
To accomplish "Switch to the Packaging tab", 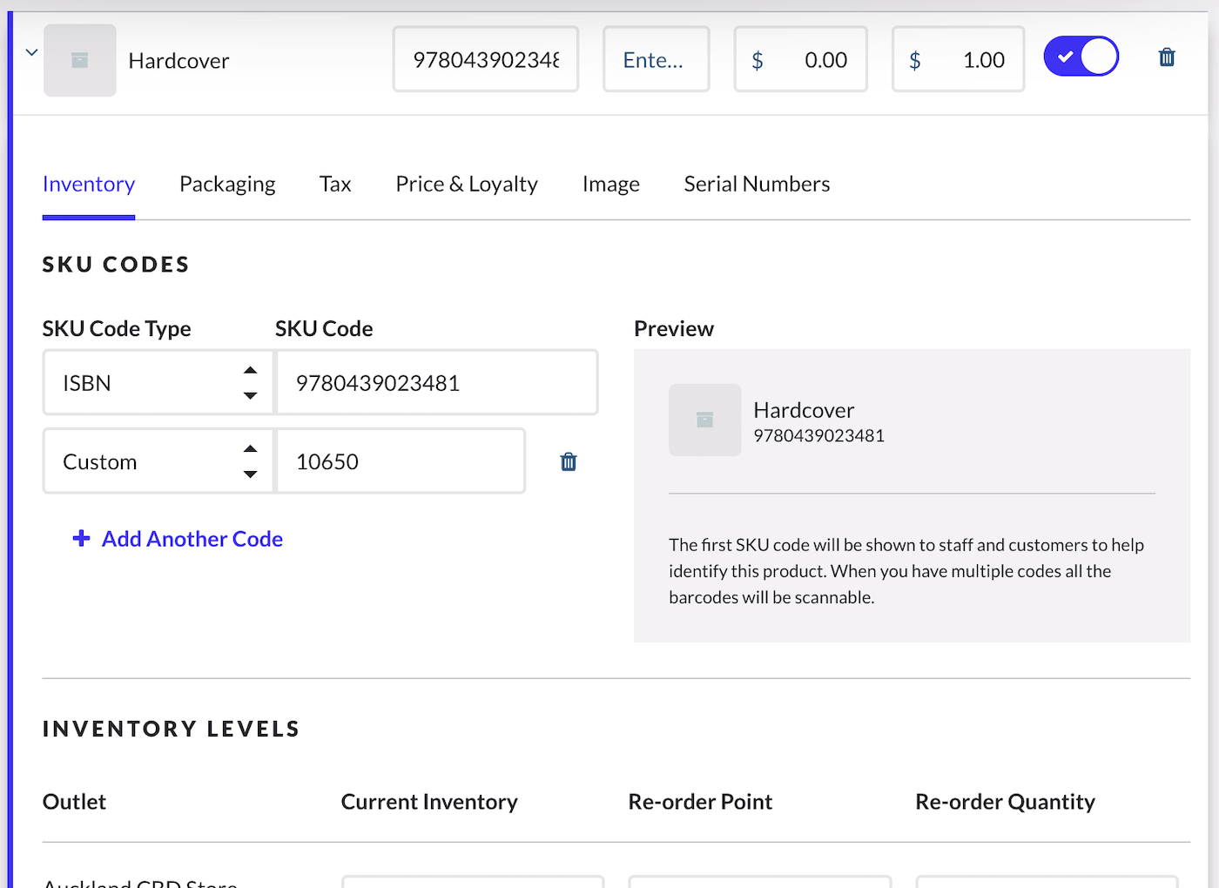I will (227, 185).
